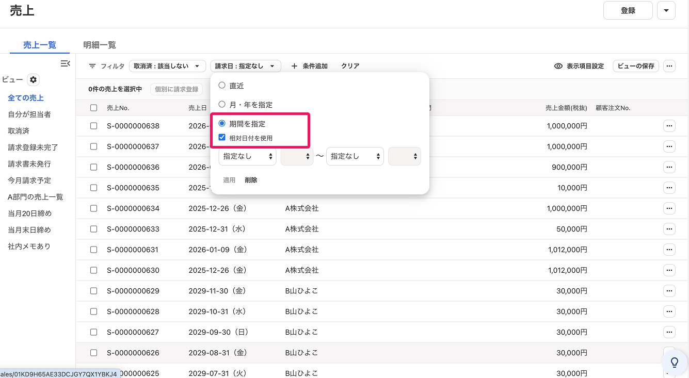Viewport: 689px width, 378px height.
Task: Select the 期間を指定 radio option
Action: click(x=222, y=123)
